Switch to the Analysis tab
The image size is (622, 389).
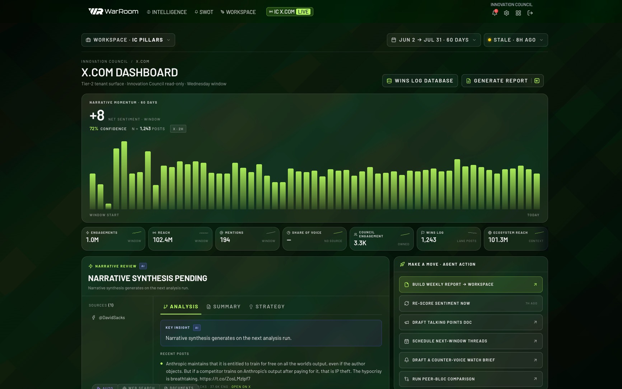[x=181, y=307]
